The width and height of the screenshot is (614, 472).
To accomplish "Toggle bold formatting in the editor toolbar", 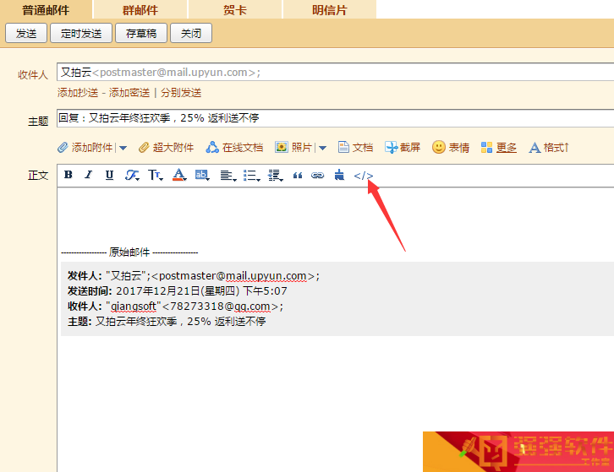I will [x=69, y=176].
